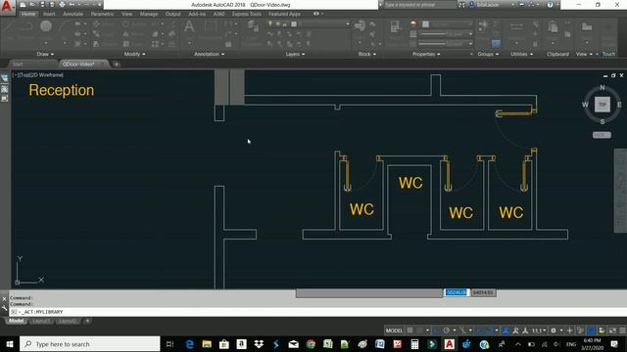Switch to the Layout1 tab
The height and width of the screenshot is (352, 627).
coord(41,321)
